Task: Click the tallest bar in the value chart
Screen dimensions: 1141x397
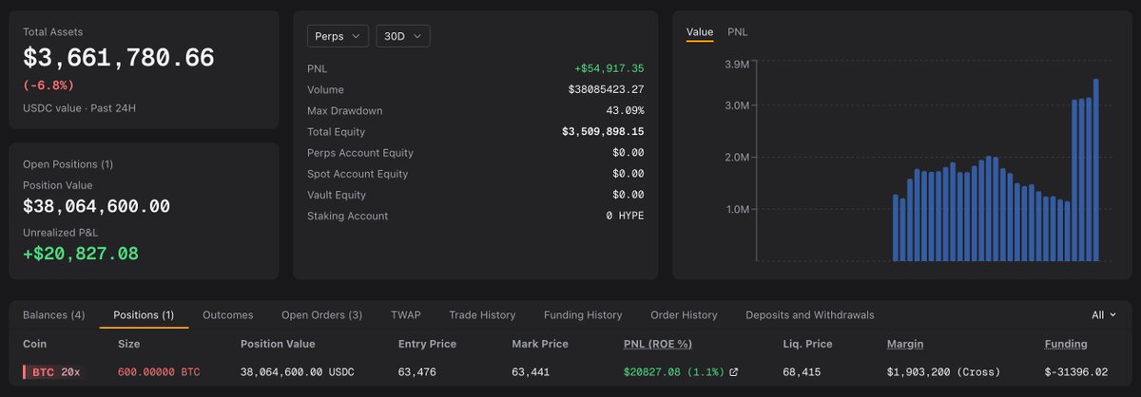Action: coord(1095,170)
